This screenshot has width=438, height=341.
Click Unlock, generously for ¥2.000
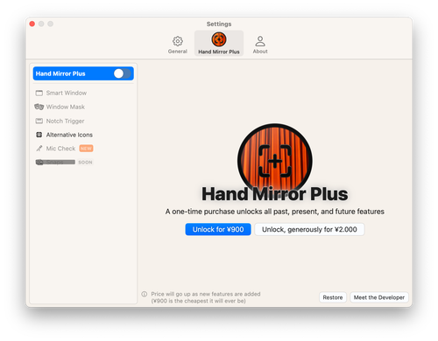click(309, 229)
